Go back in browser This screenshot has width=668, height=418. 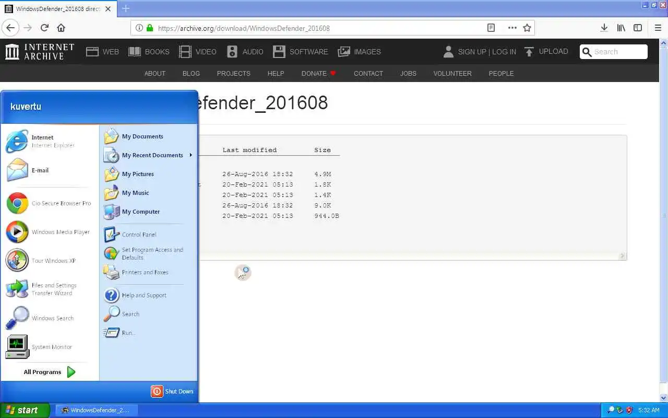(x=10, y=28)
